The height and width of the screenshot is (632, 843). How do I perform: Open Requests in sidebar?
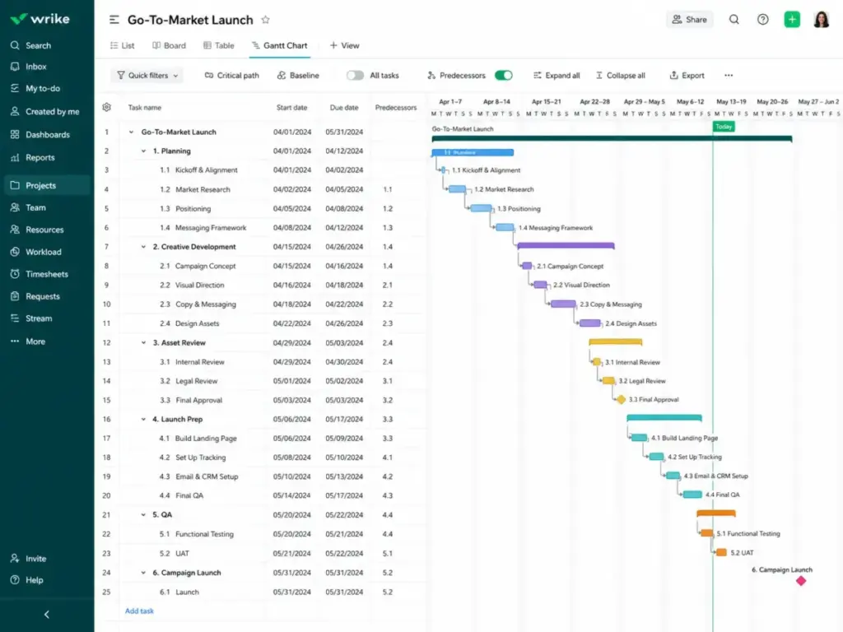click(x=35, y=296)
